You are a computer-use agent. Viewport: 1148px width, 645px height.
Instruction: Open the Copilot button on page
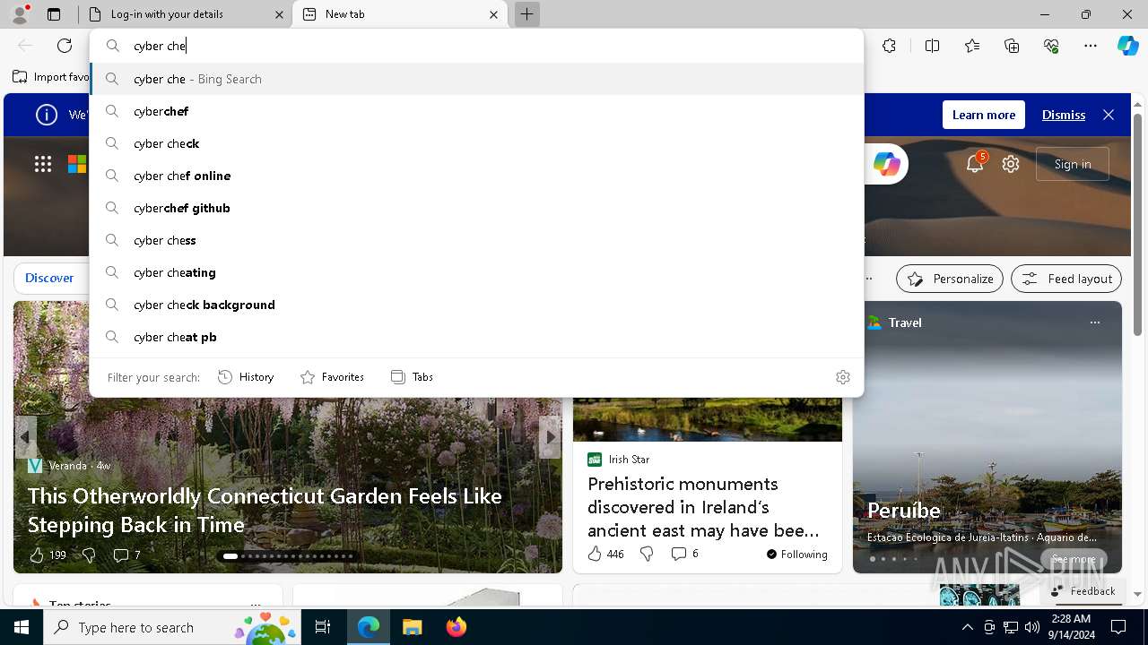(x=886, y=164)
